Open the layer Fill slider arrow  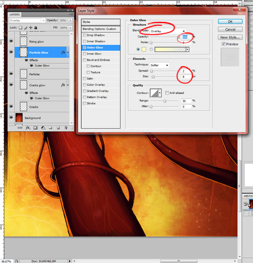70,27
